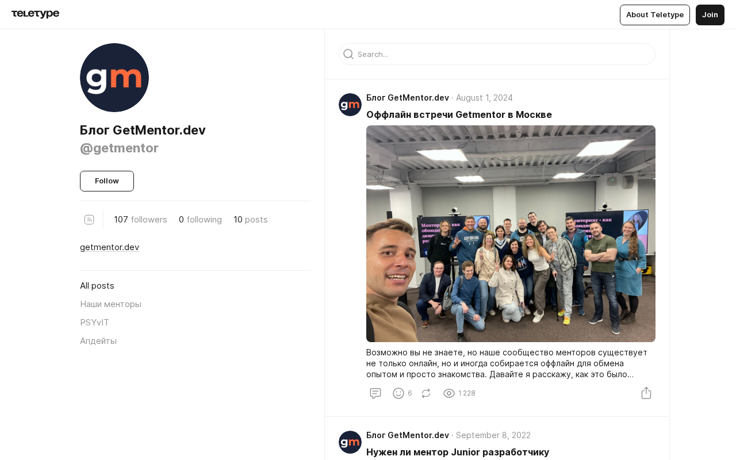Click the Teletype logo
Screen dimensions: 736x460
[x=35, y=14]
